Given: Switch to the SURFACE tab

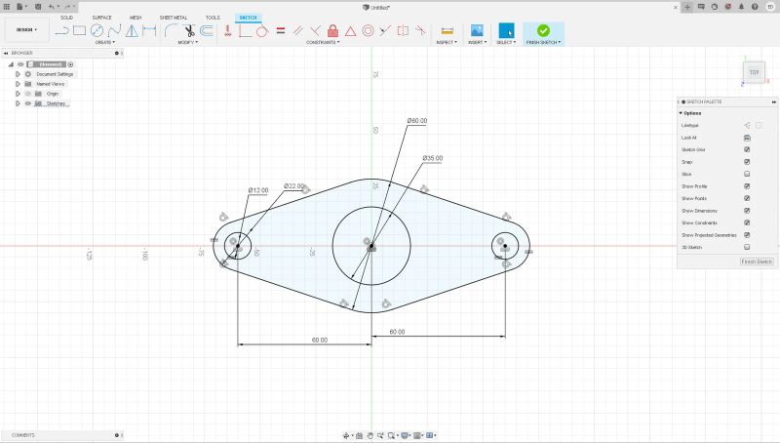Looking at the screenshot, I should tap(101, 18).
